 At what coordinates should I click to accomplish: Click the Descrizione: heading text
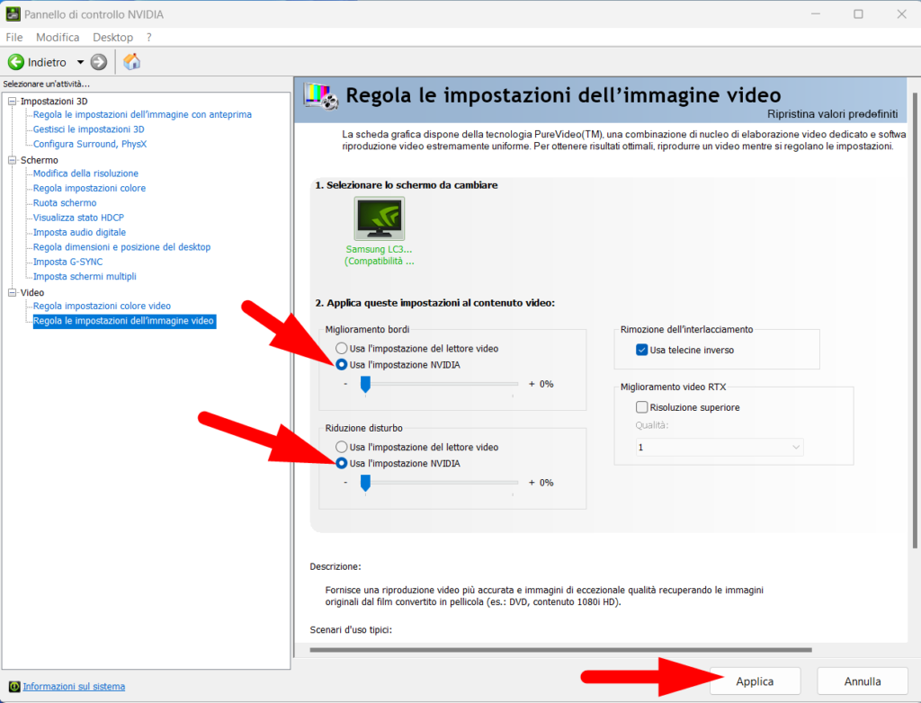click(335, 566)
